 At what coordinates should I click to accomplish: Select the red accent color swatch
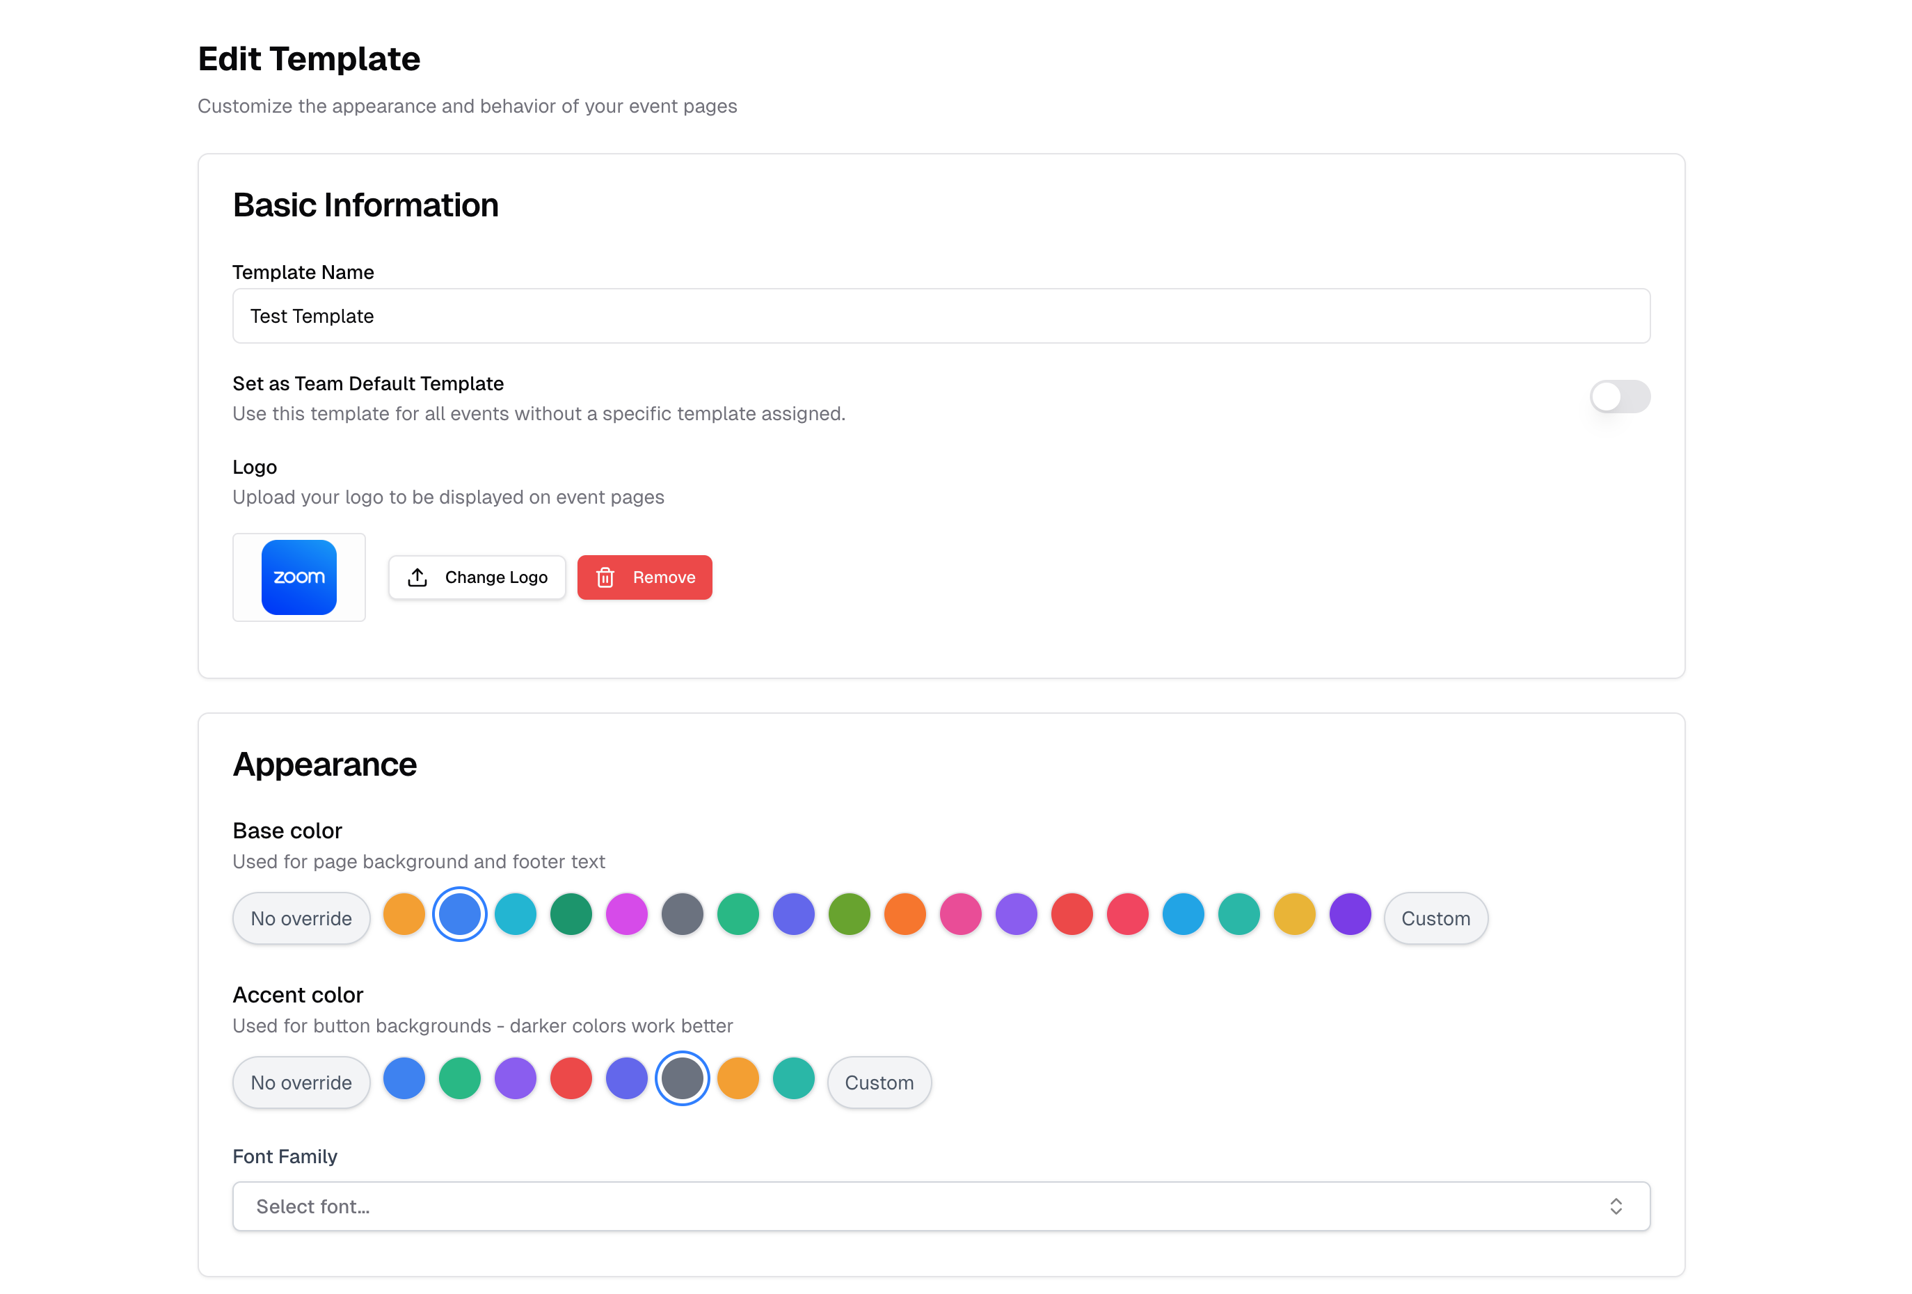pyautogui.click(x=571, y=1078)
